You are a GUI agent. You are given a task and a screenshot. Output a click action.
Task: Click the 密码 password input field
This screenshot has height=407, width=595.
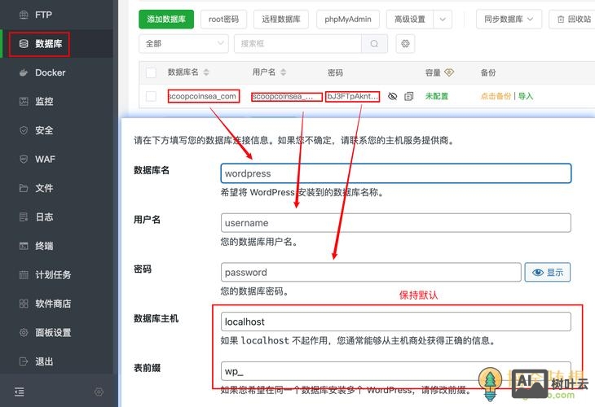(x=371, y=272)
